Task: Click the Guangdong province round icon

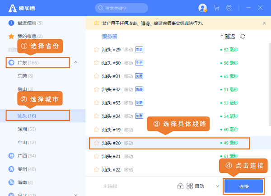Action: point(11,62)
